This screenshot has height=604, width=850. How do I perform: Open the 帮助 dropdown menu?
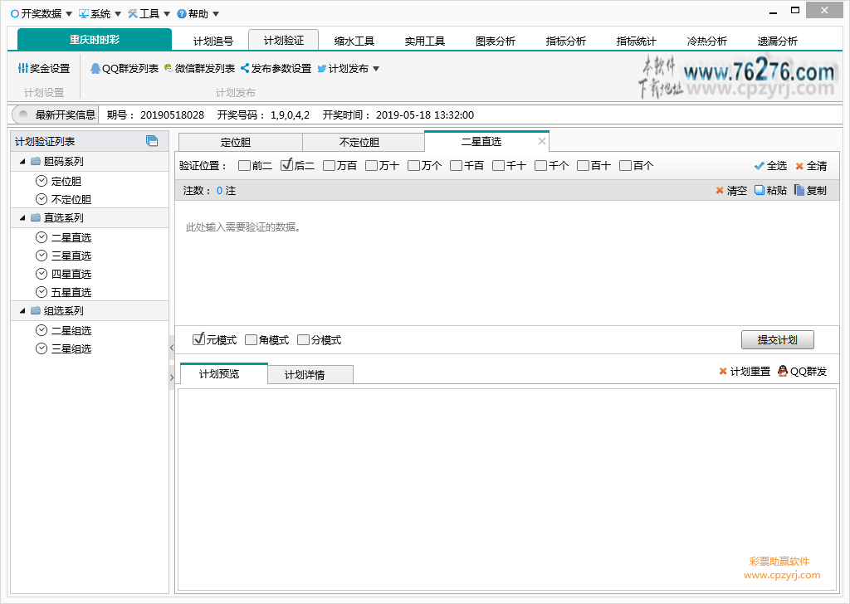point(198,13)
